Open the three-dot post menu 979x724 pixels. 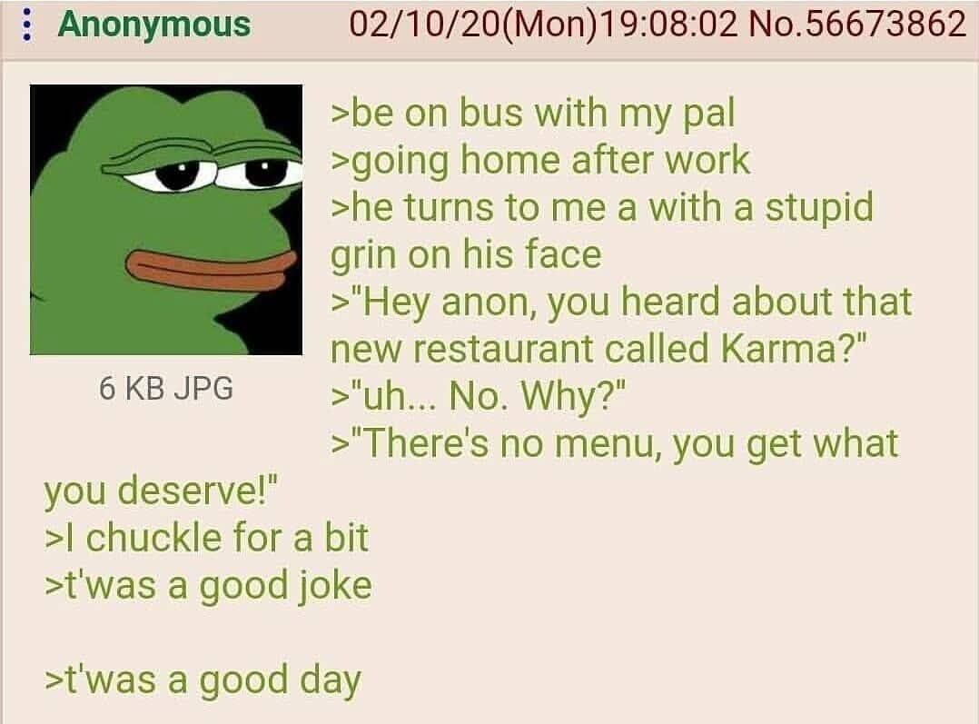pos(26,25)
